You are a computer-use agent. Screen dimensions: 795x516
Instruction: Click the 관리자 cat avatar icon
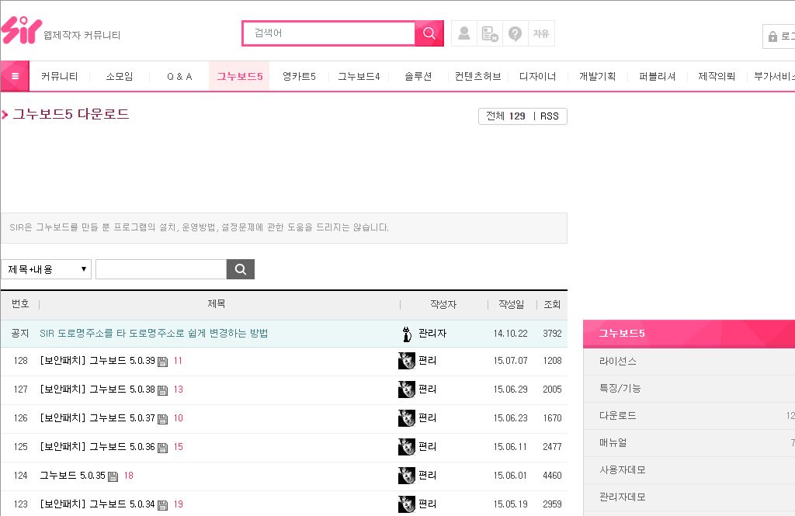tap(407, 334)
